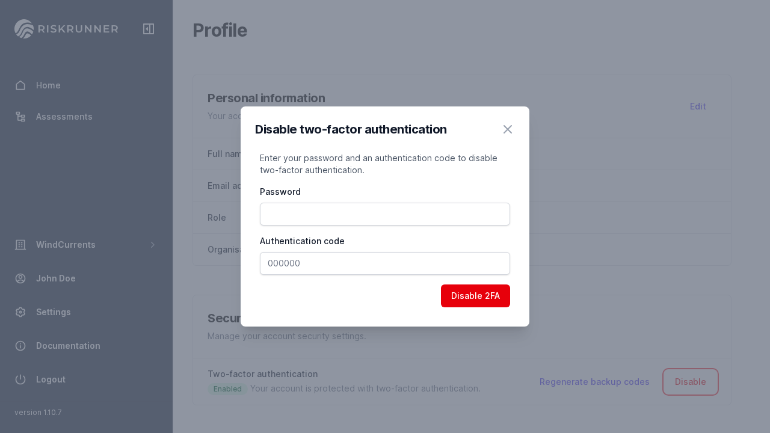Select Home in the sidebar
The width and height of the screenshot is (770, 433).
[x=48, y=85]
